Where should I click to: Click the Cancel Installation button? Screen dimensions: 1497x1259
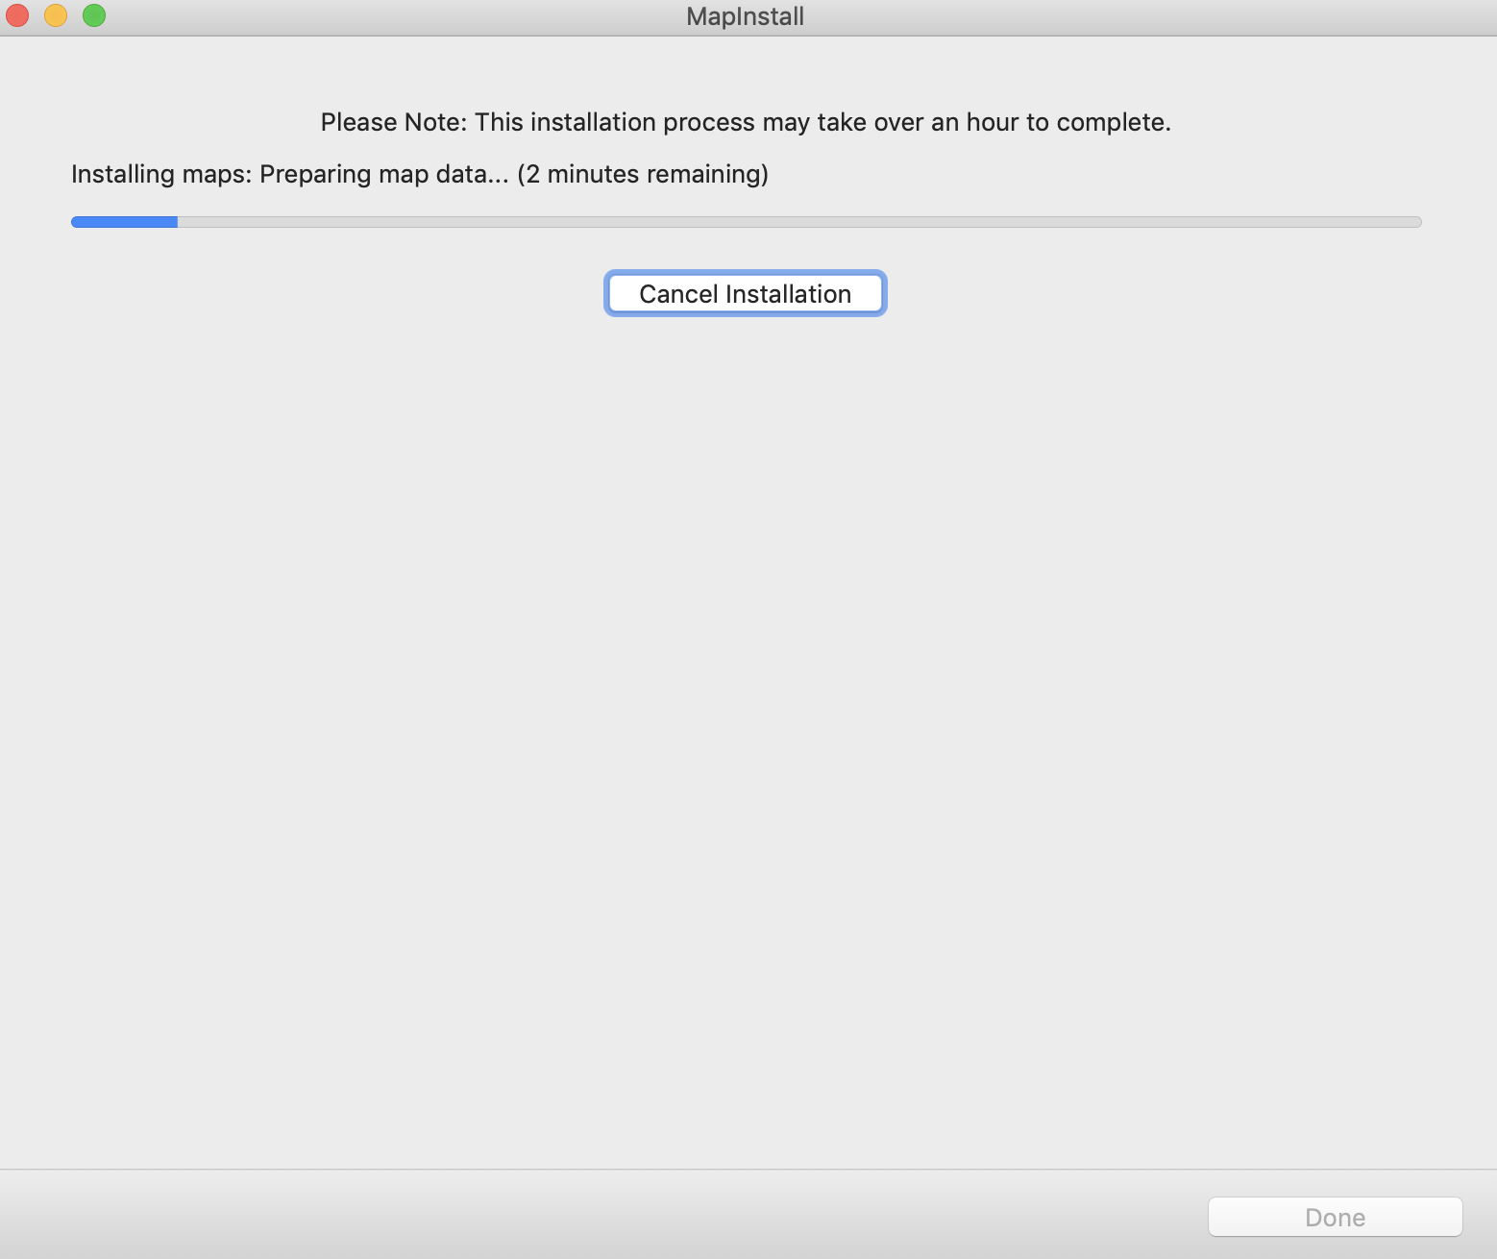point(745,293)
